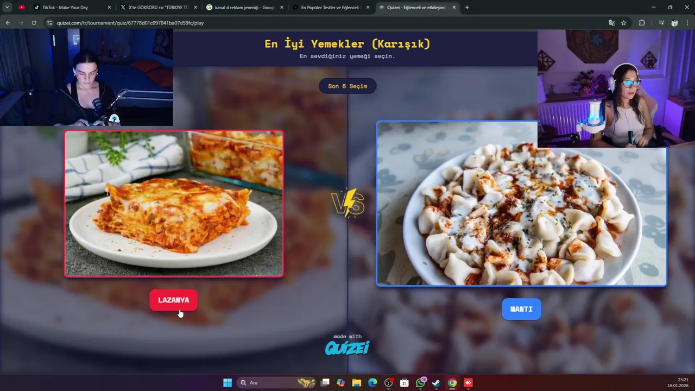Reload the Quizei page
This screenshot has width=695, height=391.
[34, 23]
